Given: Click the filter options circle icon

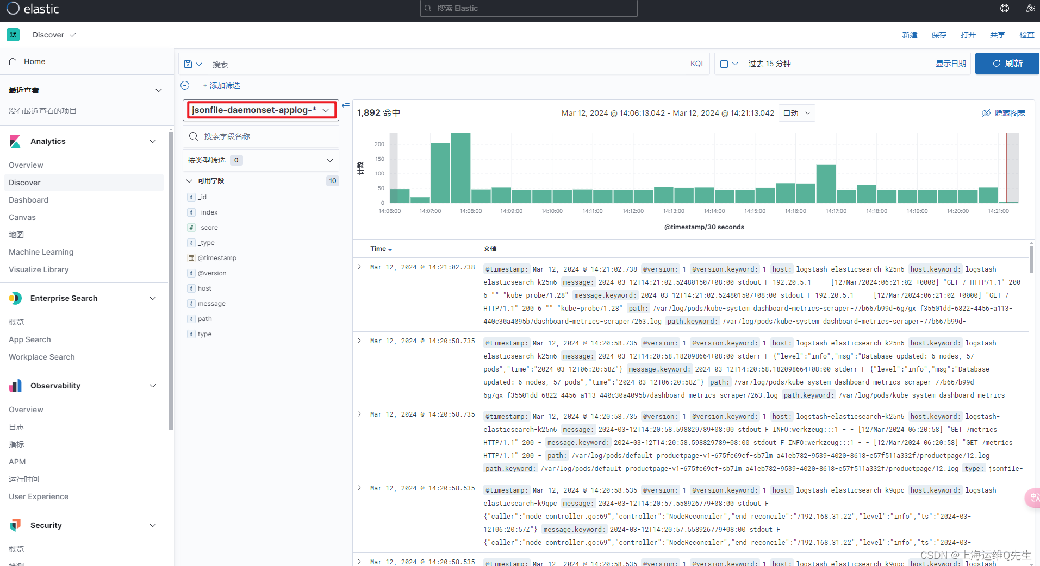Looking at the screenshot, I should [185, 85].
